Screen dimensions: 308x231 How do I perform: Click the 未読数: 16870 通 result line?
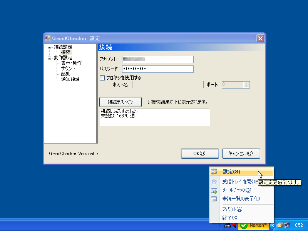coord(118,116)
